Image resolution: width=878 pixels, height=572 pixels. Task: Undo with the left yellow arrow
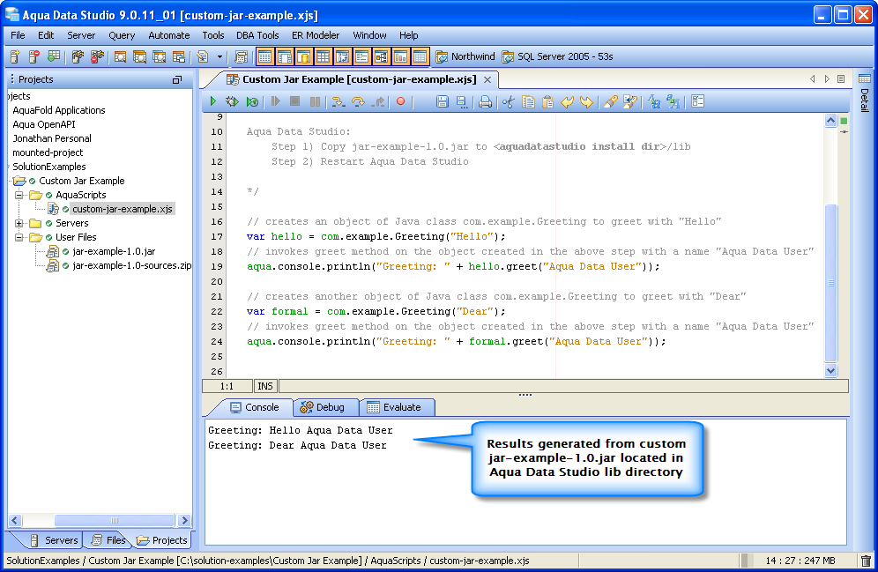pos(567,101)
